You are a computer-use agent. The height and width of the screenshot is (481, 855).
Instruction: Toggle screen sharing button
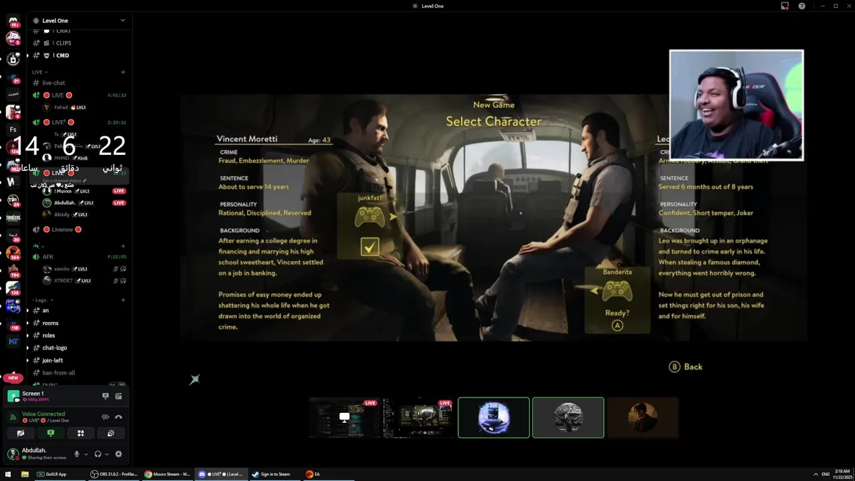click(x=51, y=434)
